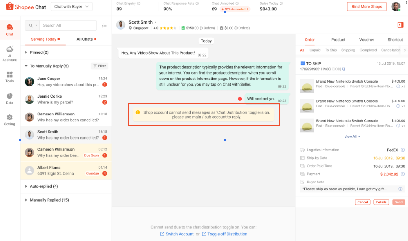Image resolution: width=408 pixels, height=241 pixels.
Task: Switch to the All Chats tab
Action: pos(86,39)
